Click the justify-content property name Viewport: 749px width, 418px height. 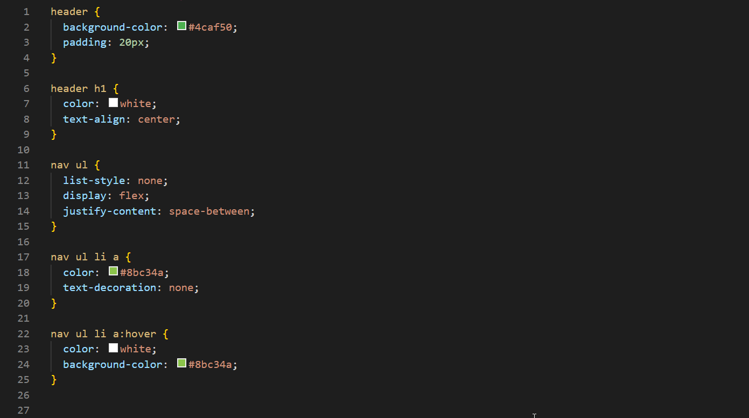coord(109,211)
